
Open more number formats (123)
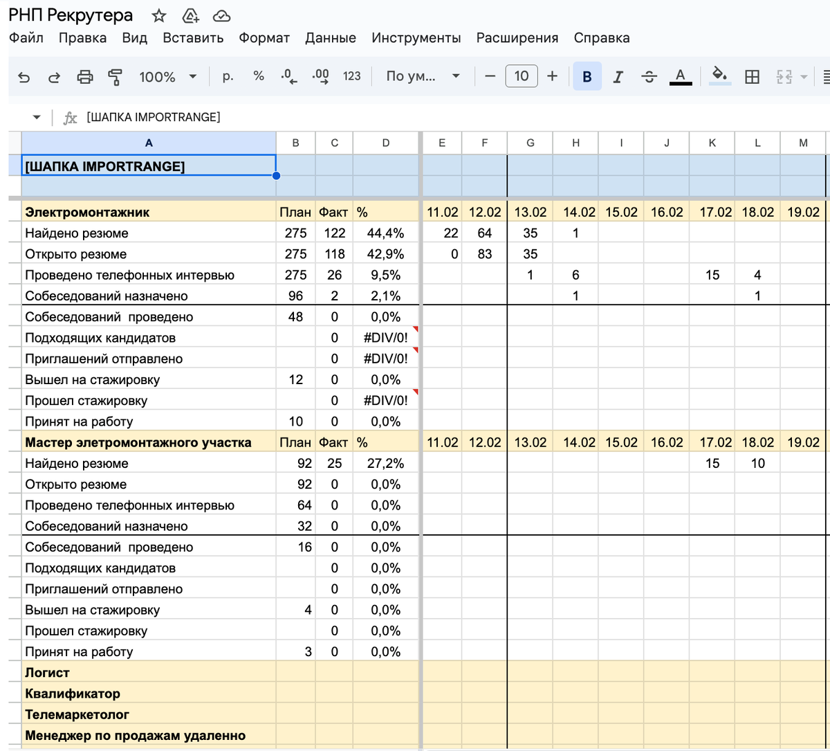[x=352, y=76]
